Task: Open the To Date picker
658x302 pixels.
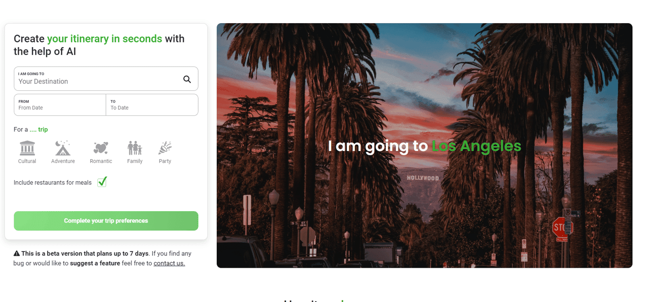Action: (x=152, y=105)
